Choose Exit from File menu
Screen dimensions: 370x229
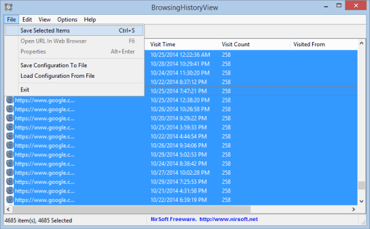pyautogui.click(x=74, y=90)
